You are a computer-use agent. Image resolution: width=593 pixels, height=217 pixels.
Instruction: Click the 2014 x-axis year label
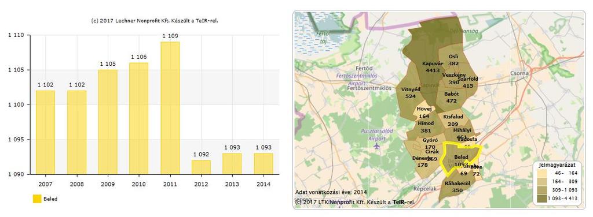click(x=263, y=184)
